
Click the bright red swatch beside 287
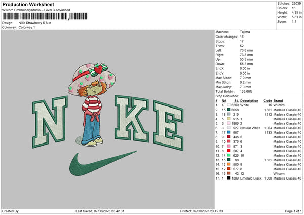click(x=229, y=151)
